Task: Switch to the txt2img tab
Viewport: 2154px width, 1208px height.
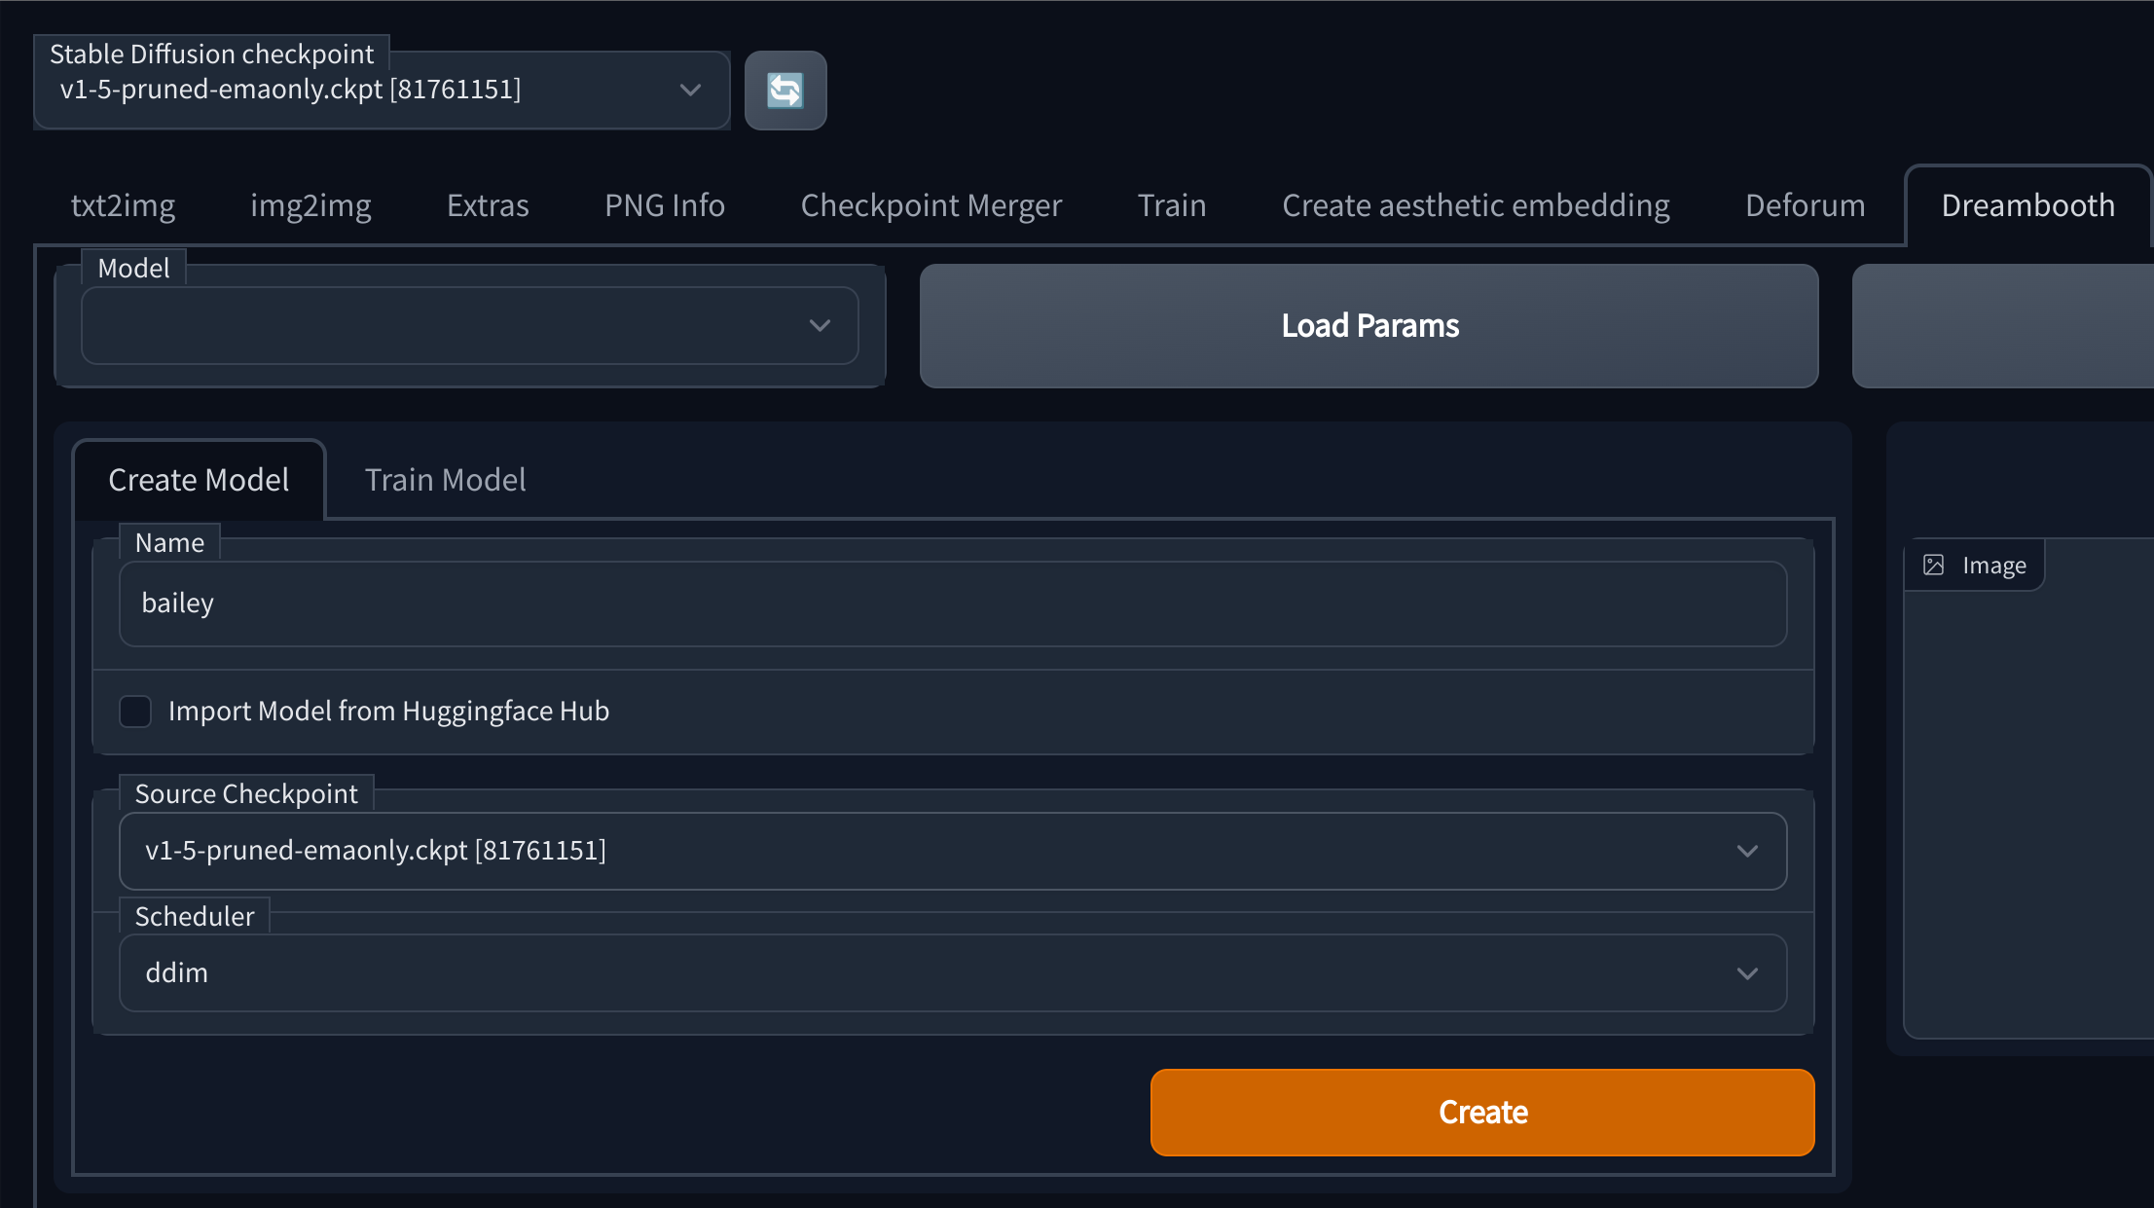Action: (x=123, y=205)
